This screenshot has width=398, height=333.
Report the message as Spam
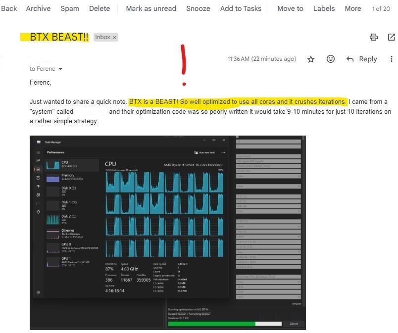[x=70, y=8]
